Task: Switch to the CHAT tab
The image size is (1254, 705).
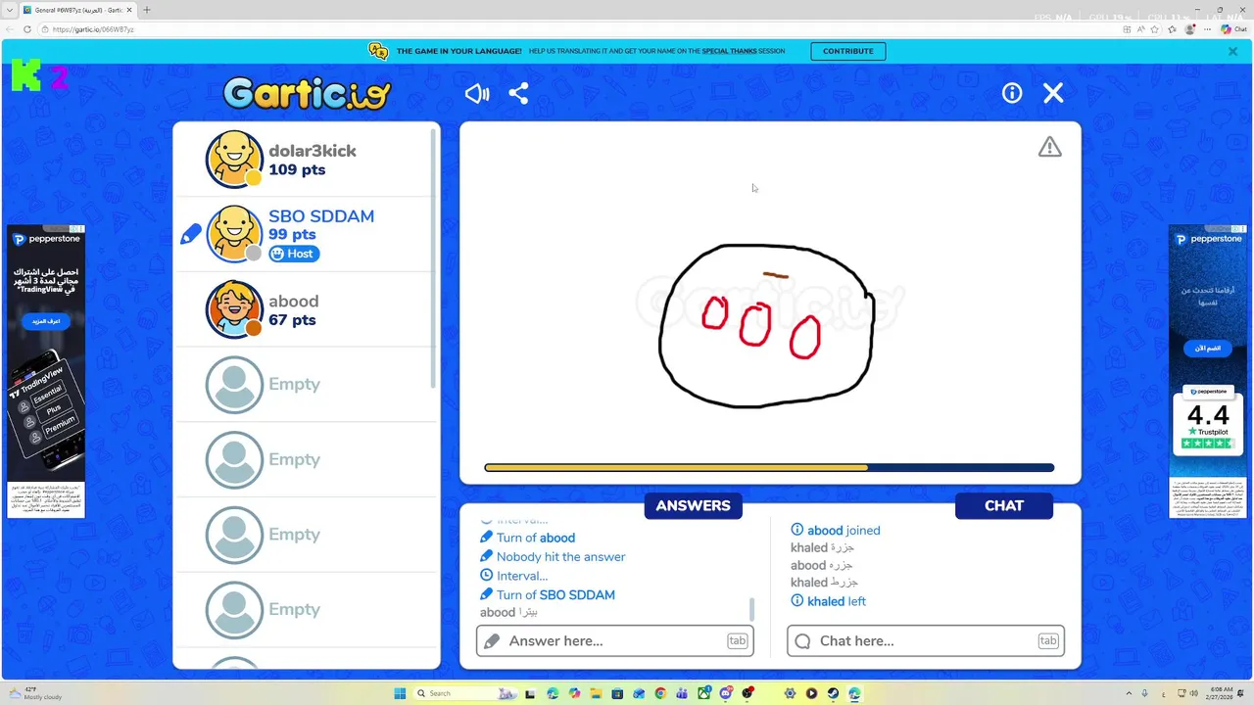Action: [x=1004, y=505]
